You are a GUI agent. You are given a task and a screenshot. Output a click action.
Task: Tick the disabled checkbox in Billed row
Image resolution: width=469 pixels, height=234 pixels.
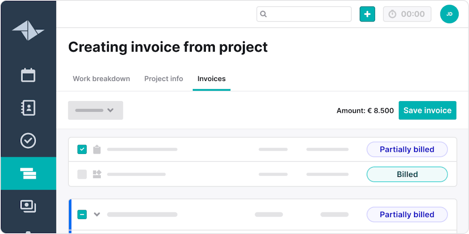tap(82, 174)
